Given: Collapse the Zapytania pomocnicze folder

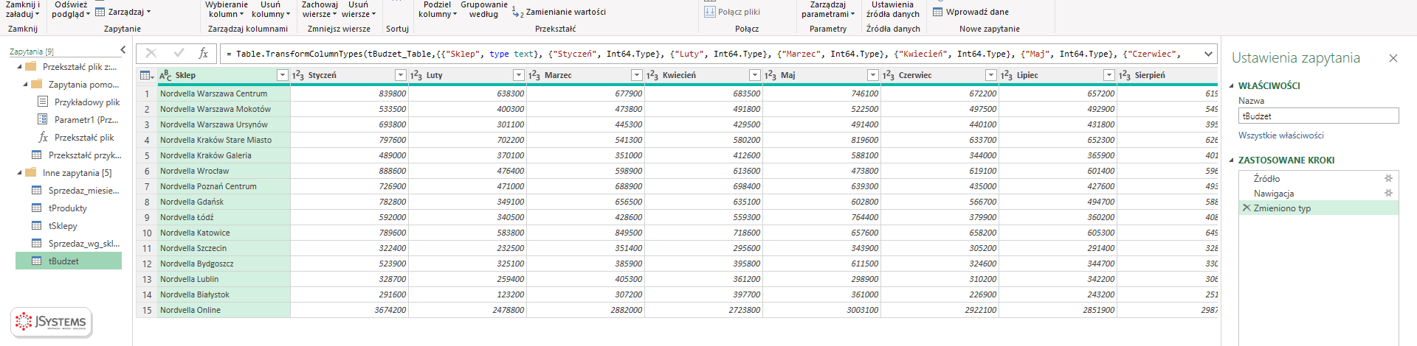Looking at the screenshot, I should 26,85.
